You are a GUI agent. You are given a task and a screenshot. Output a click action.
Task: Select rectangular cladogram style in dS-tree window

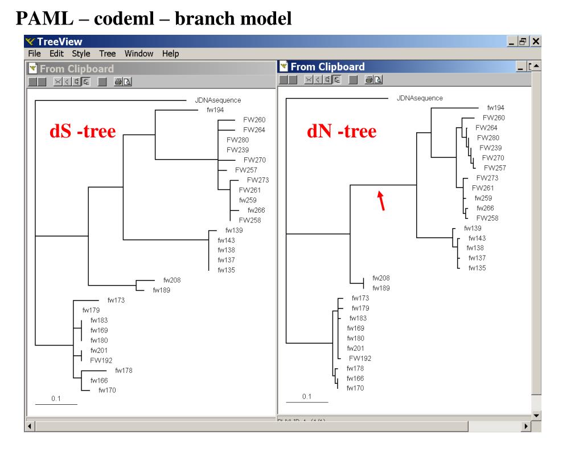(76, 82)
